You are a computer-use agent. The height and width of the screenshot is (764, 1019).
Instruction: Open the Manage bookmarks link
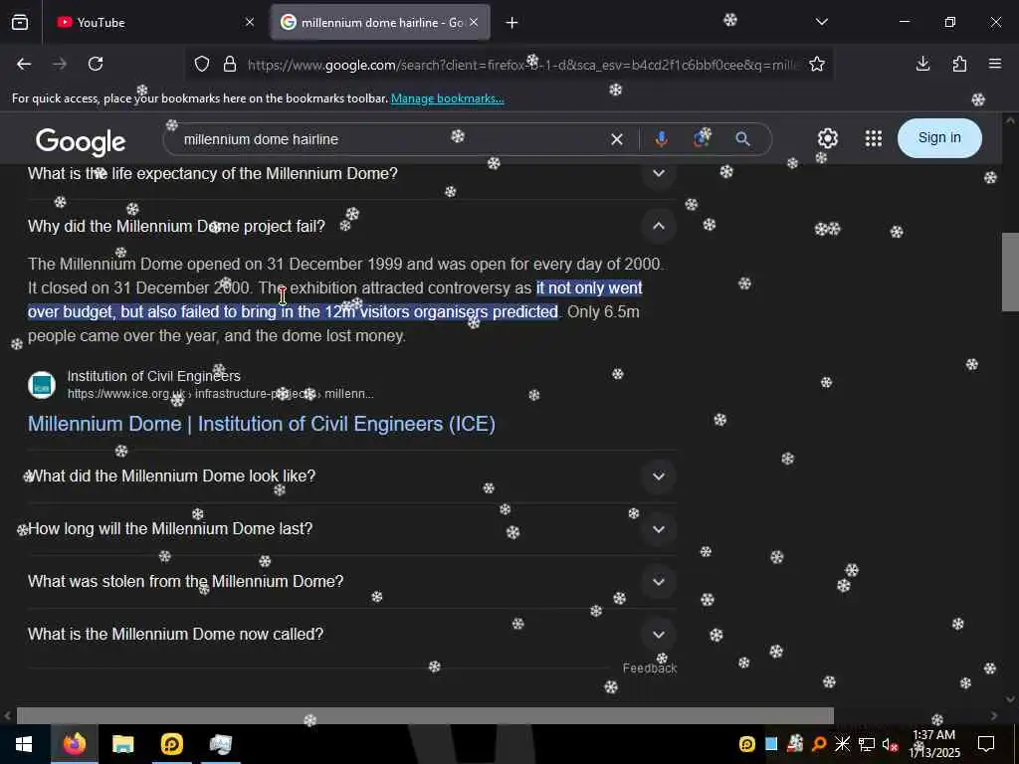point(447,98)
